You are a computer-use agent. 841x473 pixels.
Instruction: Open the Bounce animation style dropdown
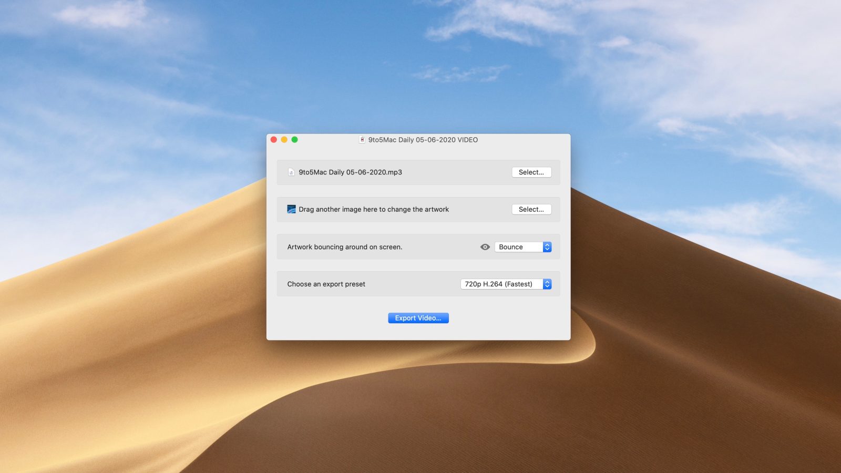pyautogui.click(x=518, y=247)
